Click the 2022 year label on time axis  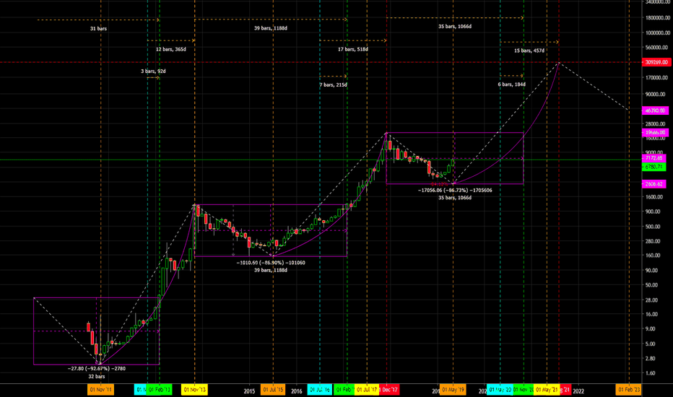(578, 391)
